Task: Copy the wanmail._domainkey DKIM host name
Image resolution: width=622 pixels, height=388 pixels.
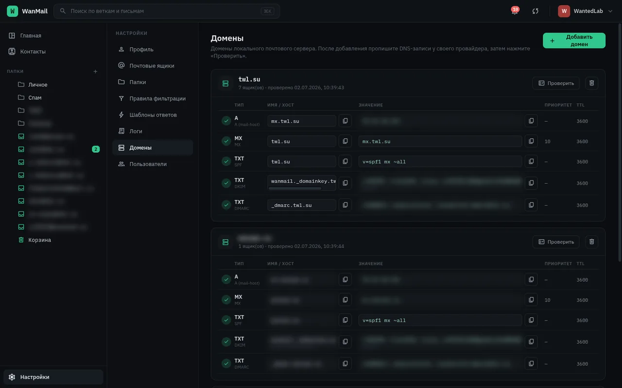Action: click(x=345, y=183)
